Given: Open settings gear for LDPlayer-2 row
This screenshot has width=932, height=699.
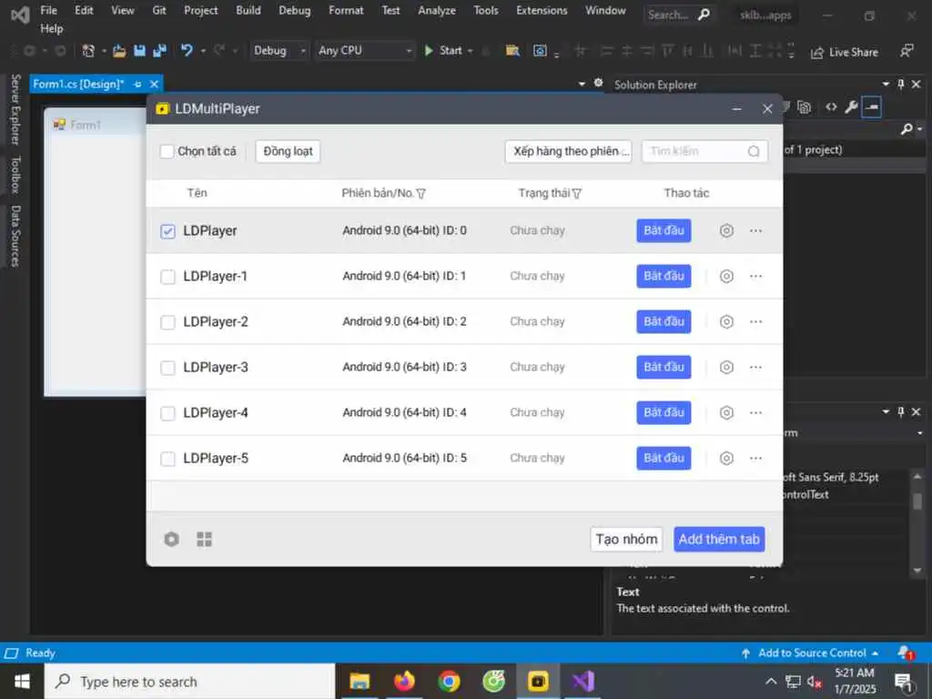Looking at the screenshot, I should 726,321.
